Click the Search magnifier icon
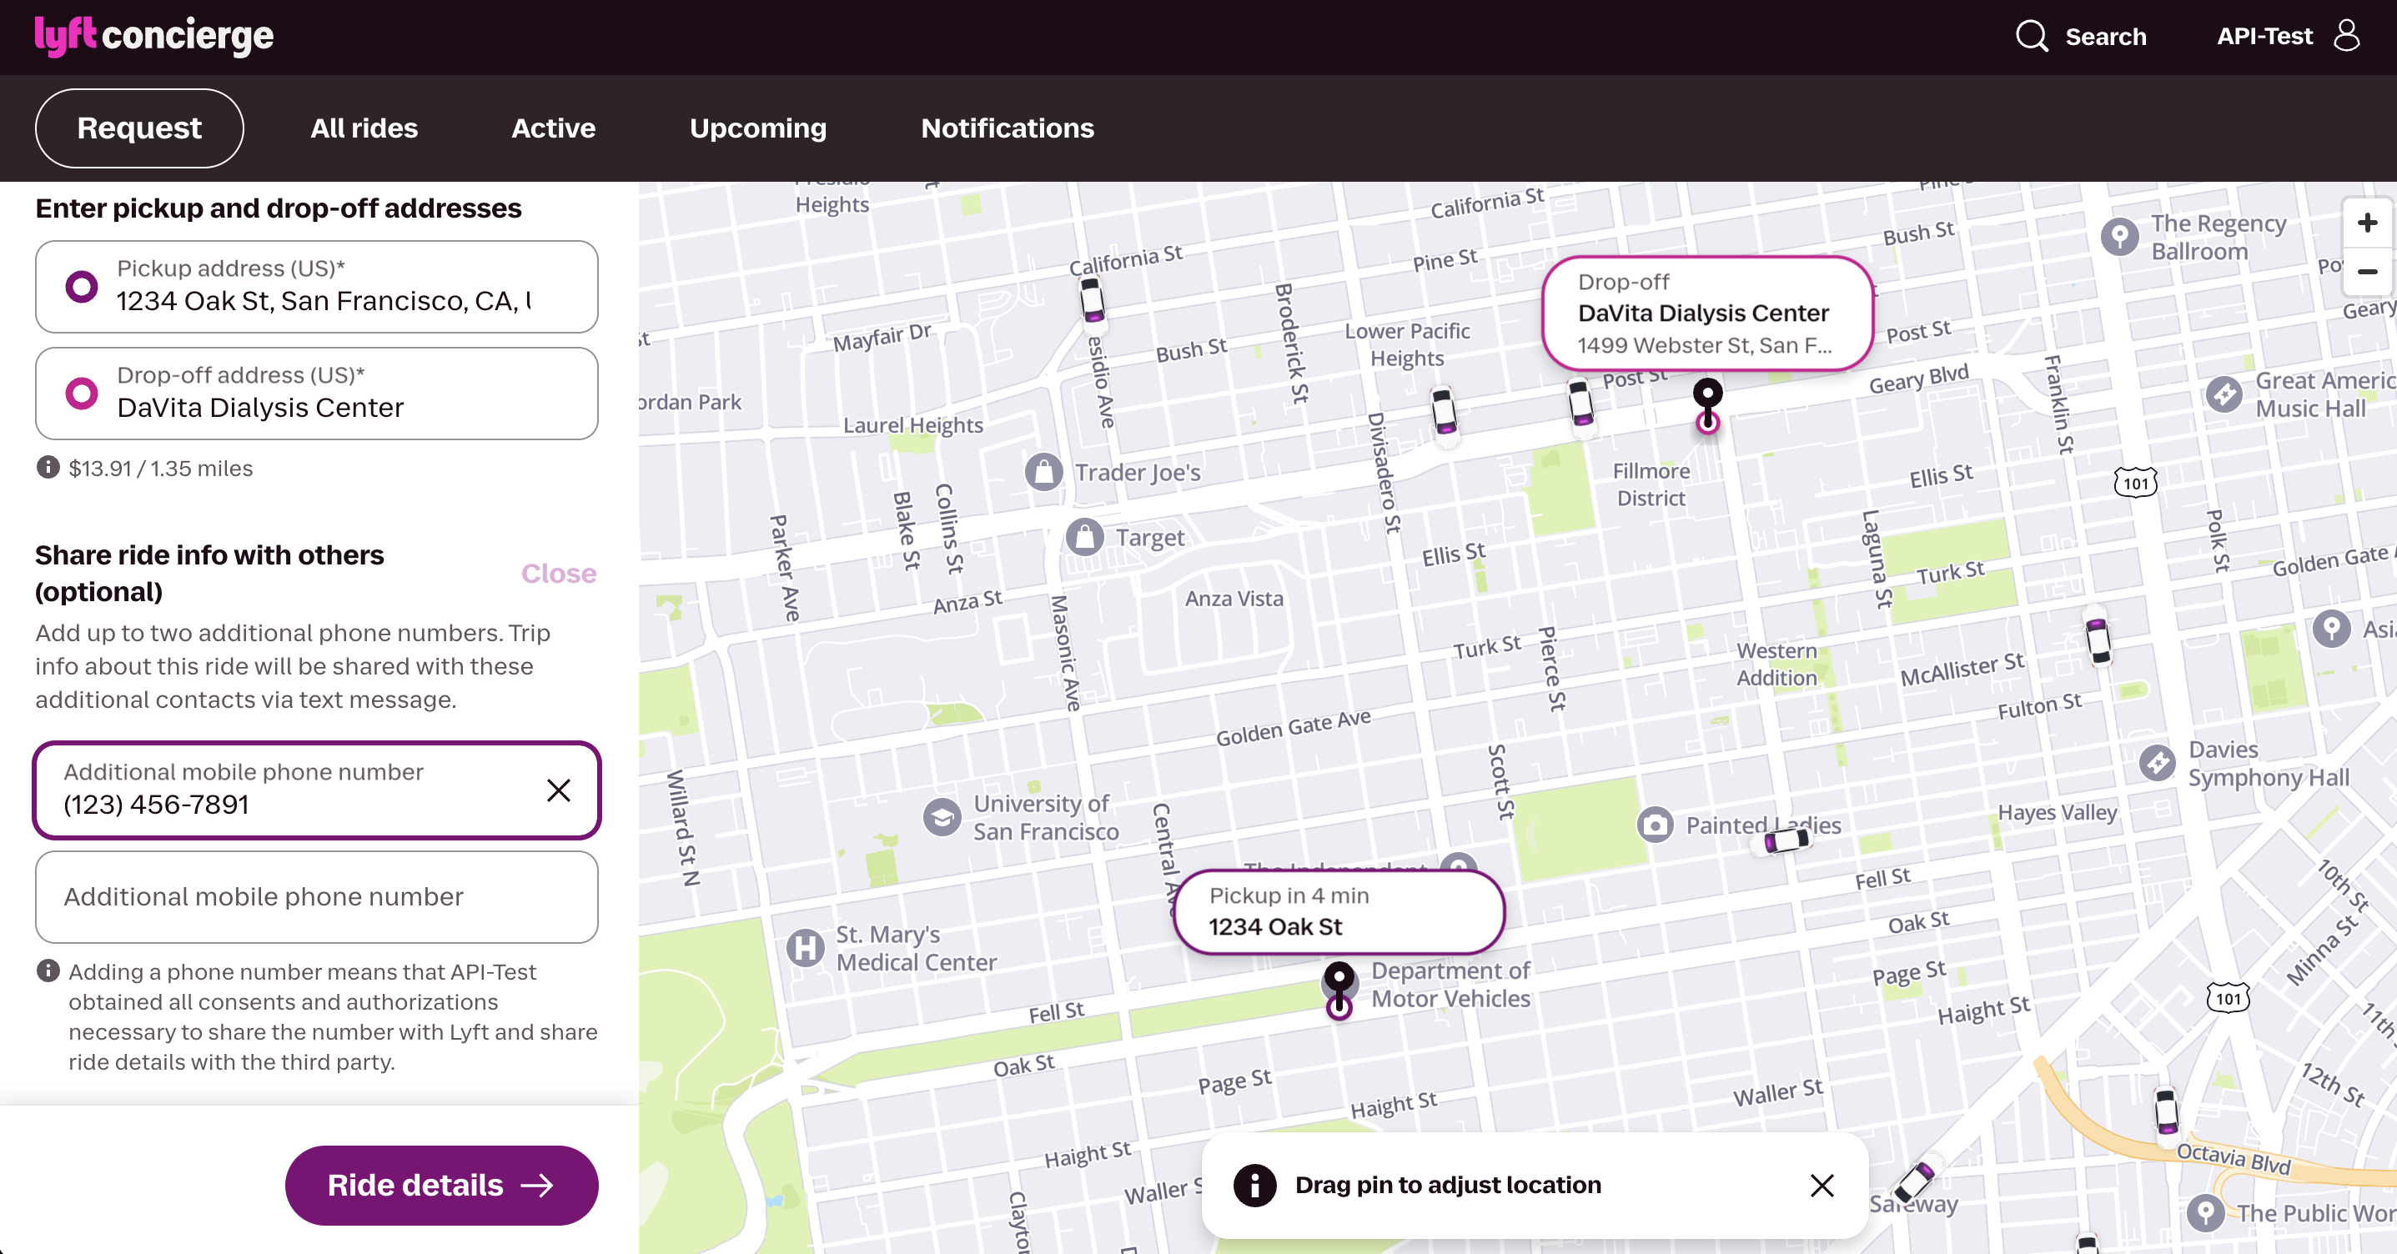 pos(2032,37)
